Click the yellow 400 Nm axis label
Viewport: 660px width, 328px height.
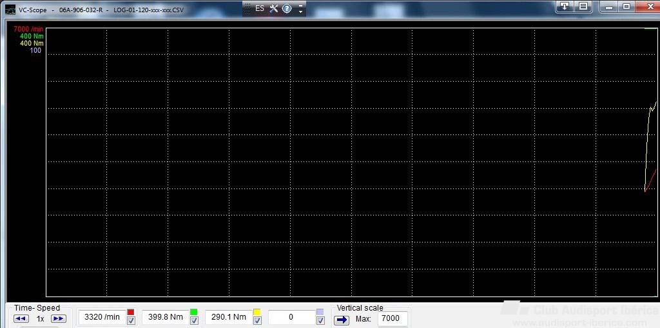(32, 43)
